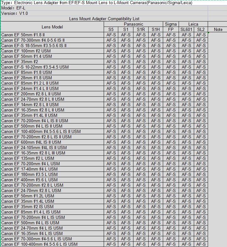Viewport: 227px width, 247px height.
Task: Select 'Canon EF 100-400mm f/4.5-5.6 L IS USM' cell
Action: tap(52, 244)
